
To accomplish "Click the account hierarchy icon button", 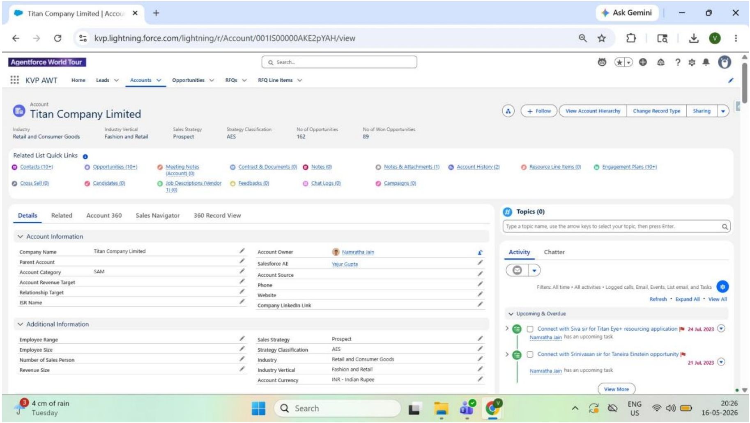I will click(x=508, y=111).
